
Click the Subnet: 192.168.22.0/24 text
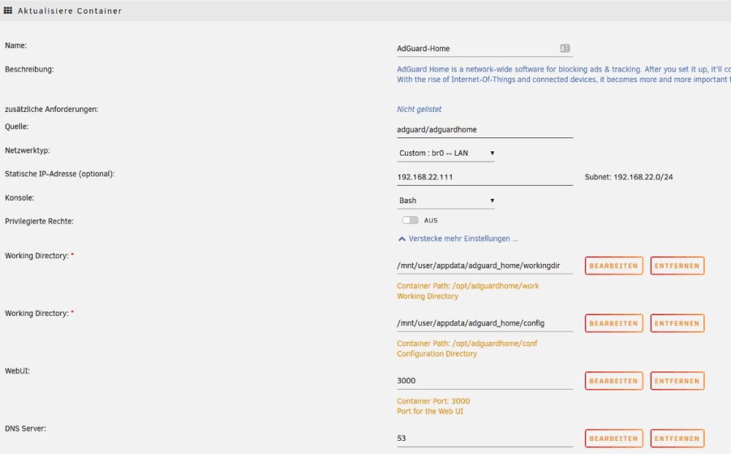pyautogui.click(x=629, y=177)
